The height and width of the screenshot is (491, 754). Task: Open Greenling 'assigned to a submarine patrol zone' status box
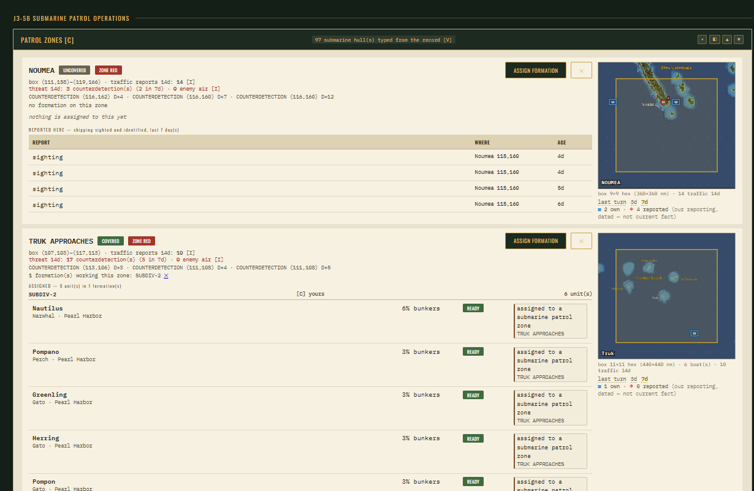click(550, 408)
